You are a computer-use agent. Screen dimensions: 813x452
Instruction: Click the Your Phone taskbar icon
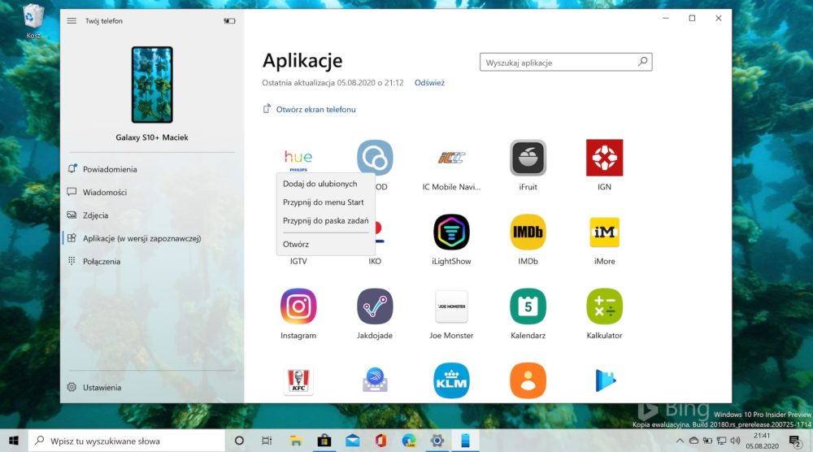465,441
